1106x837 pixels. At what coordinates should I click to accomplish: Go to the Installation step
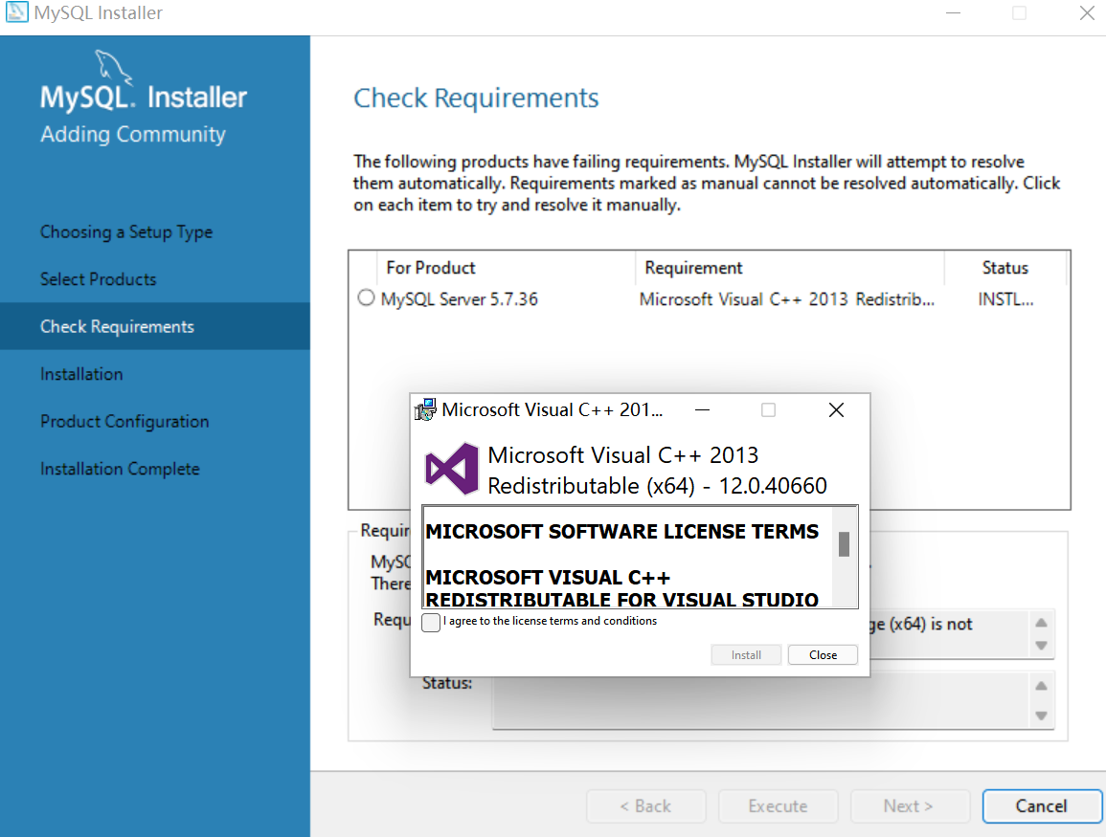coord(81,374)
